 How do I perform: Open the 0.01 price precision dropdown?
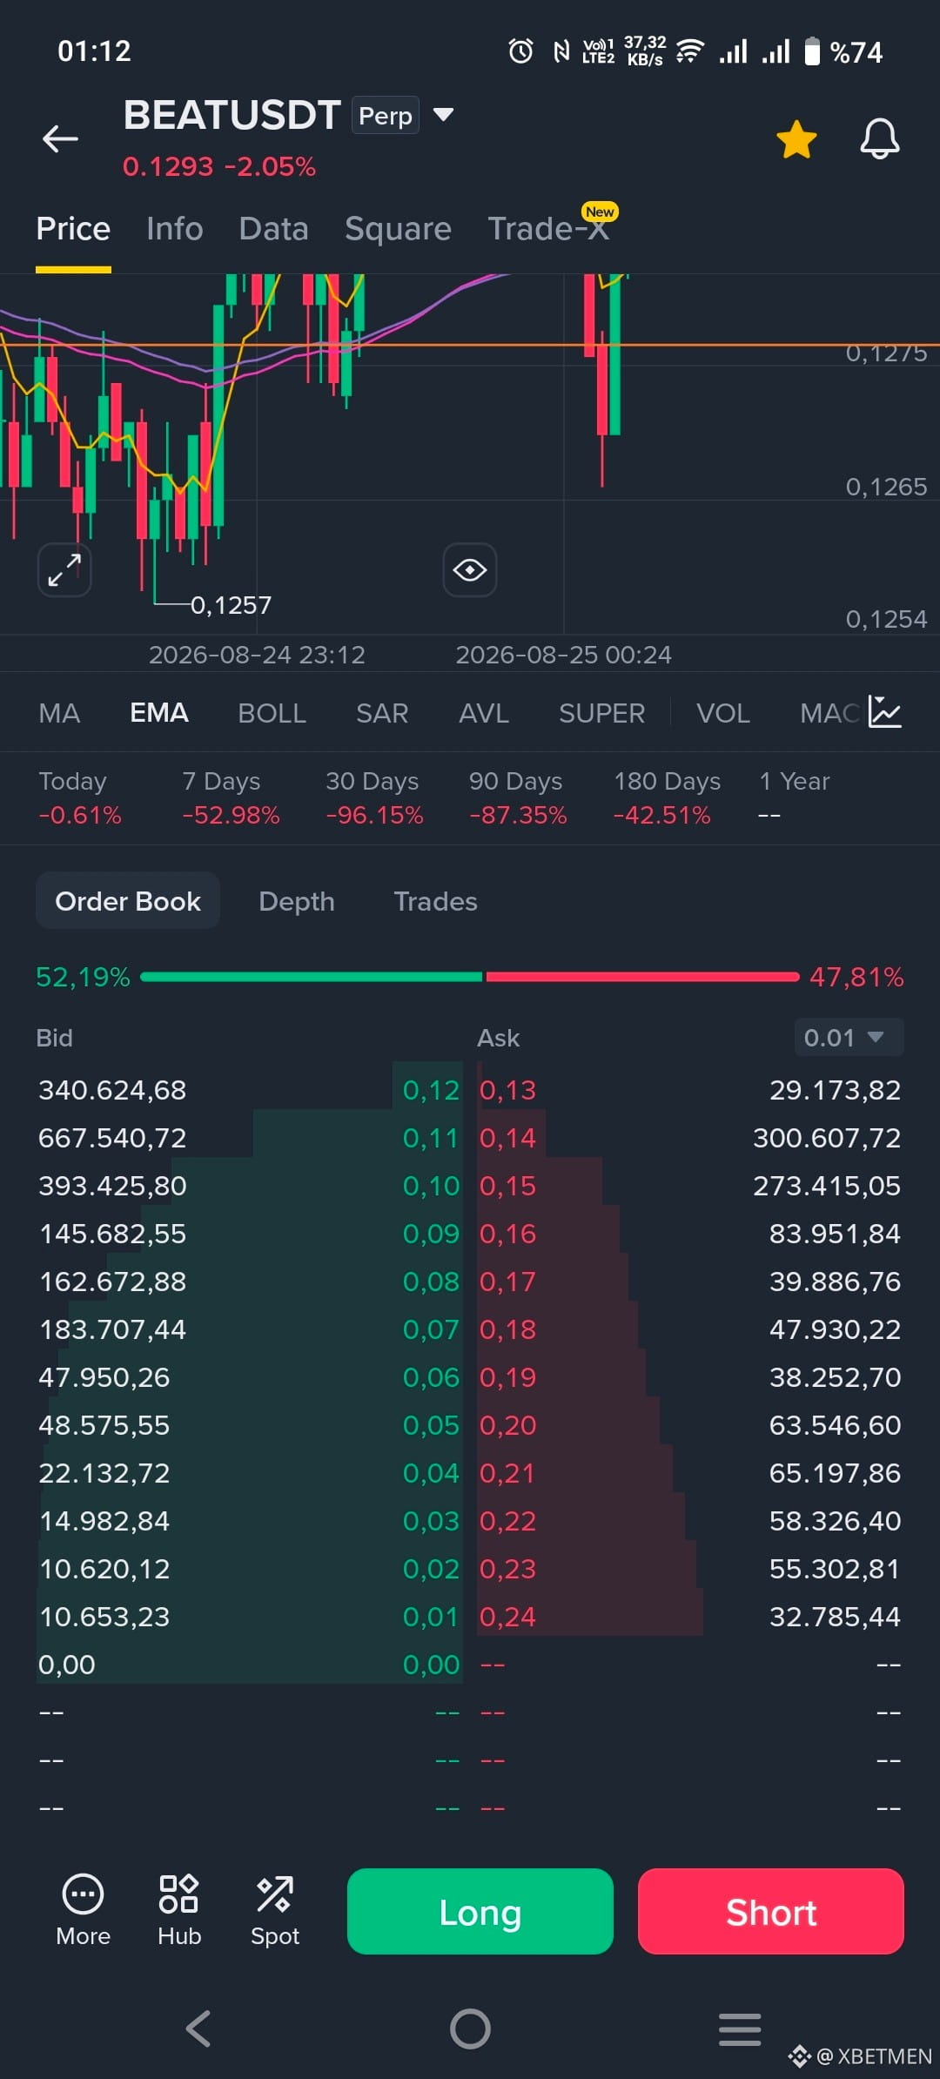849,1037
